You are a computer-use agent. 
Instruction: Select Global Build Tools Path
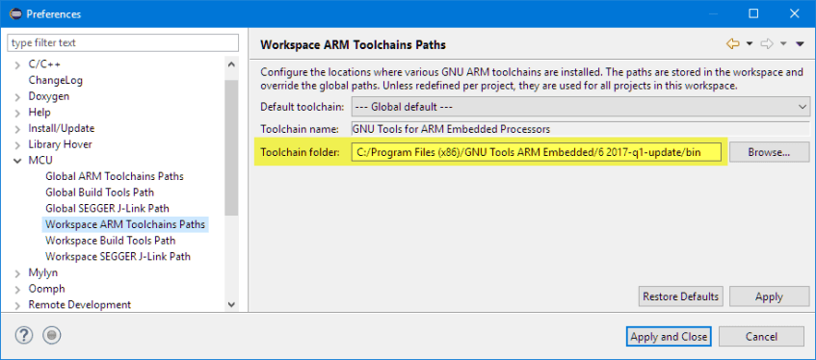tap(99, 193)
